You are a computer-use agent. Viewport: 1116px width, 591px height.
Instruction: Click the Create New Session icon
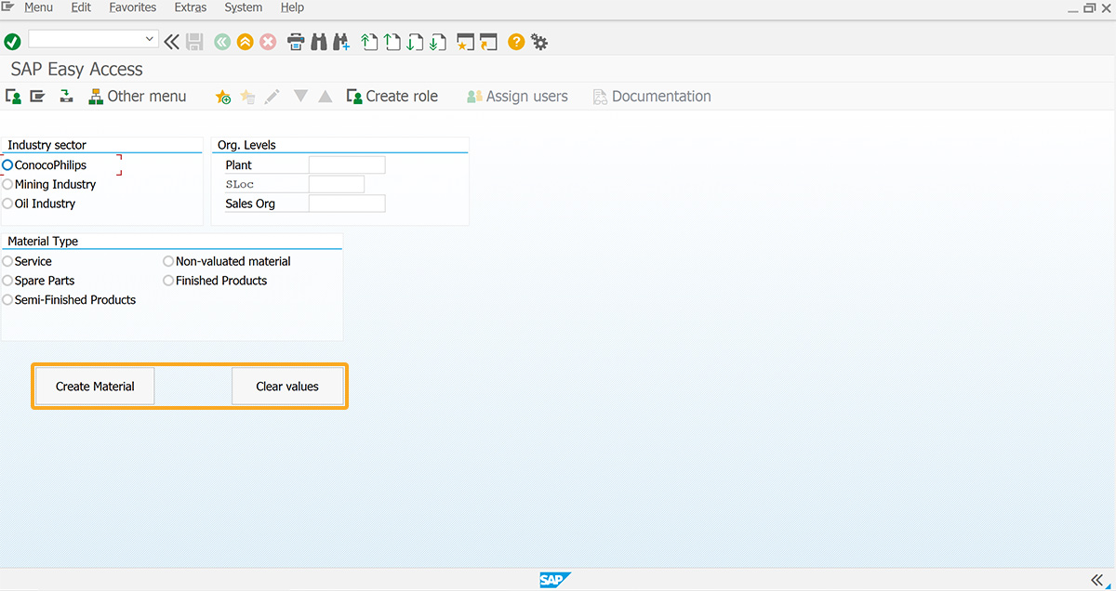[x=466, y=42]
